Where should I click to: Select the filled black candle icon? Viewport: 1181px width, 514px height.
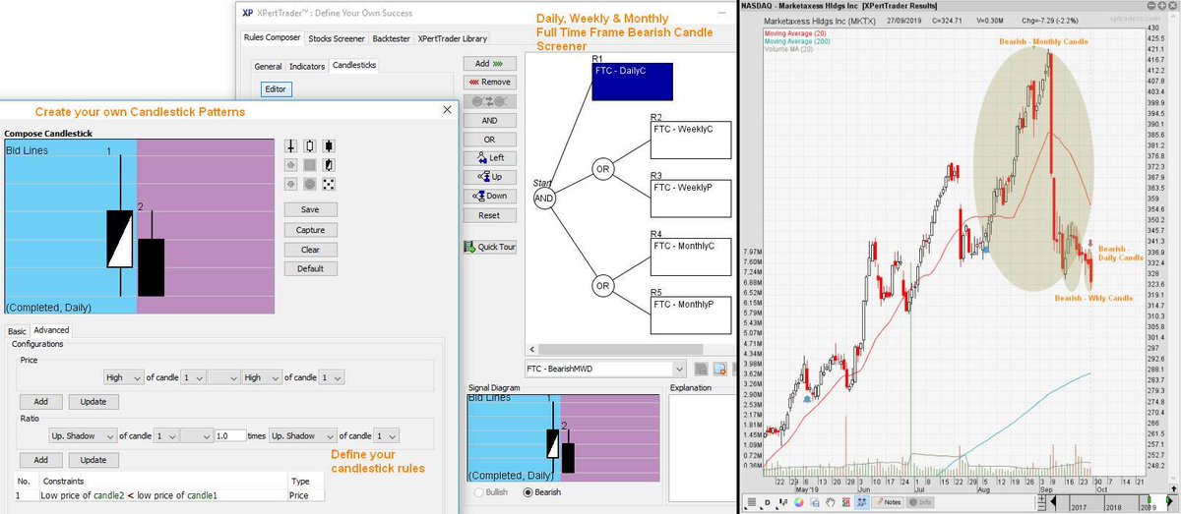329,145
